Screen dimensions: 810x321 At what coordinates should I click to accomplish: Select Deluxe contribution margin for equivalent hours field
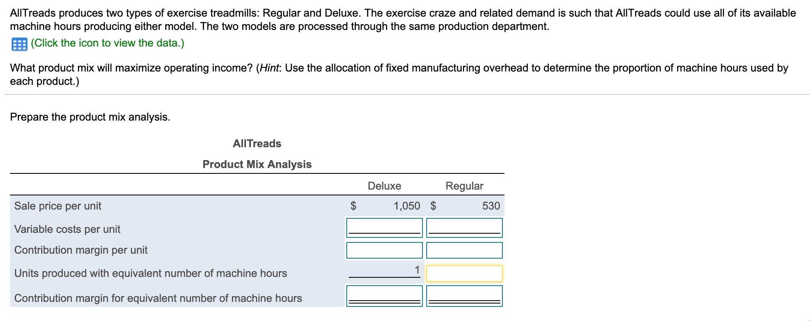[x=384, y=296]
